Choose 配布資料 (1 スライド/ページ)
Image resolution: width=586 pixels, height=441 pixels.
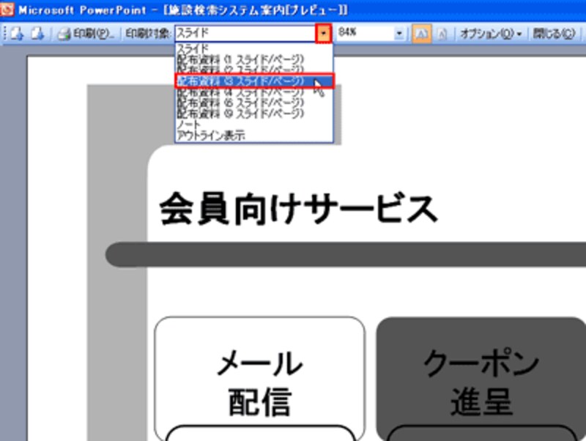click(253, 59)
